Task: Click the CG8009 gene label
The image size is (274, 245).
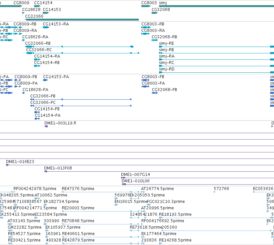Action: click(21, 3)
